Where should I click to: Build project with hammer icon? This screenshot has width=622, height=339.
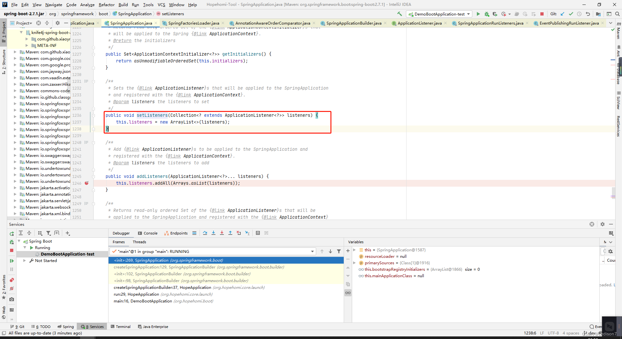pyautogui.click(x=400, y=14)
